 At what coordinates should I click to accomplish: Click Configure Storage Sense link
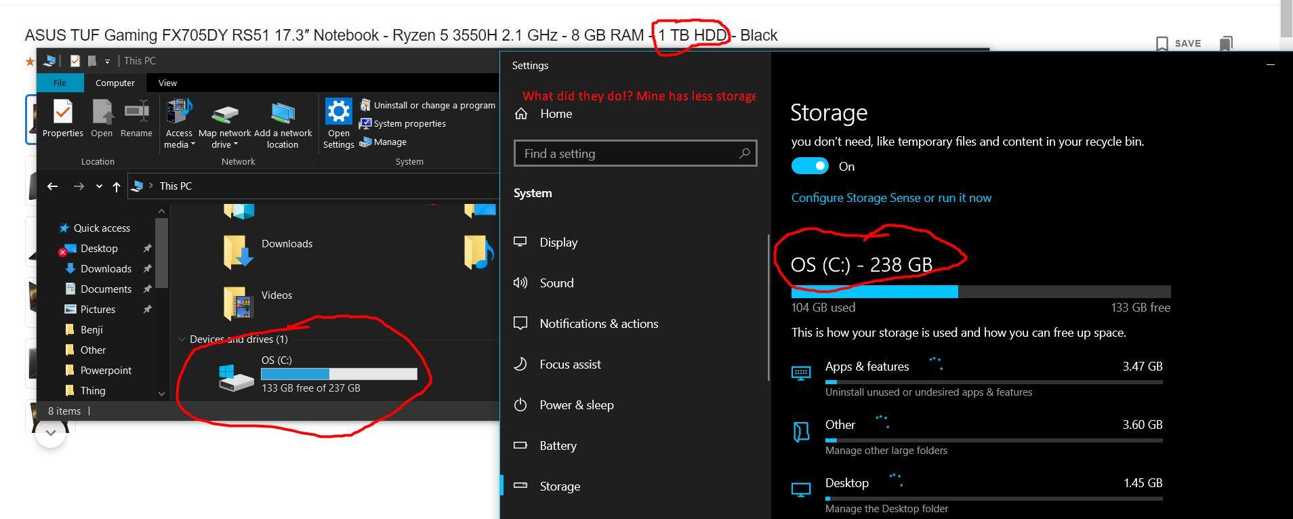pyautogui.click(x=890, y=198)
